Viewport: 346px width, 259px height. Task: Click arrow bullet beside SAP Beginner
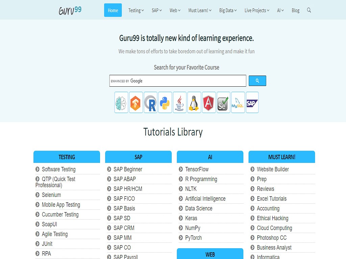coord(109,169)
